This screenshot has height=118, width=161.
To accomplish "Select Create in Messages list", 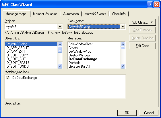I will point(94,48).
